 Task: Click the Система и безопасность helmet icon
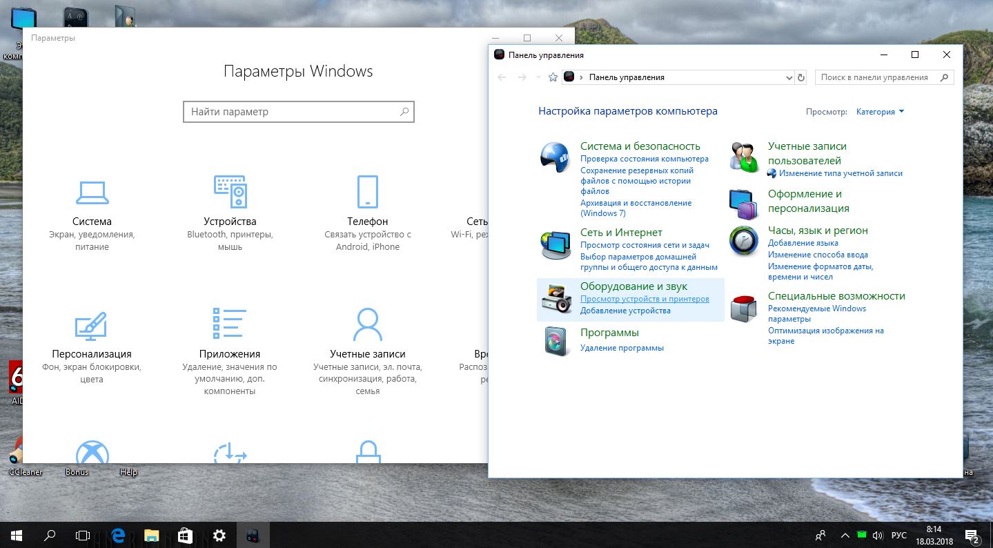click(556, 157)
